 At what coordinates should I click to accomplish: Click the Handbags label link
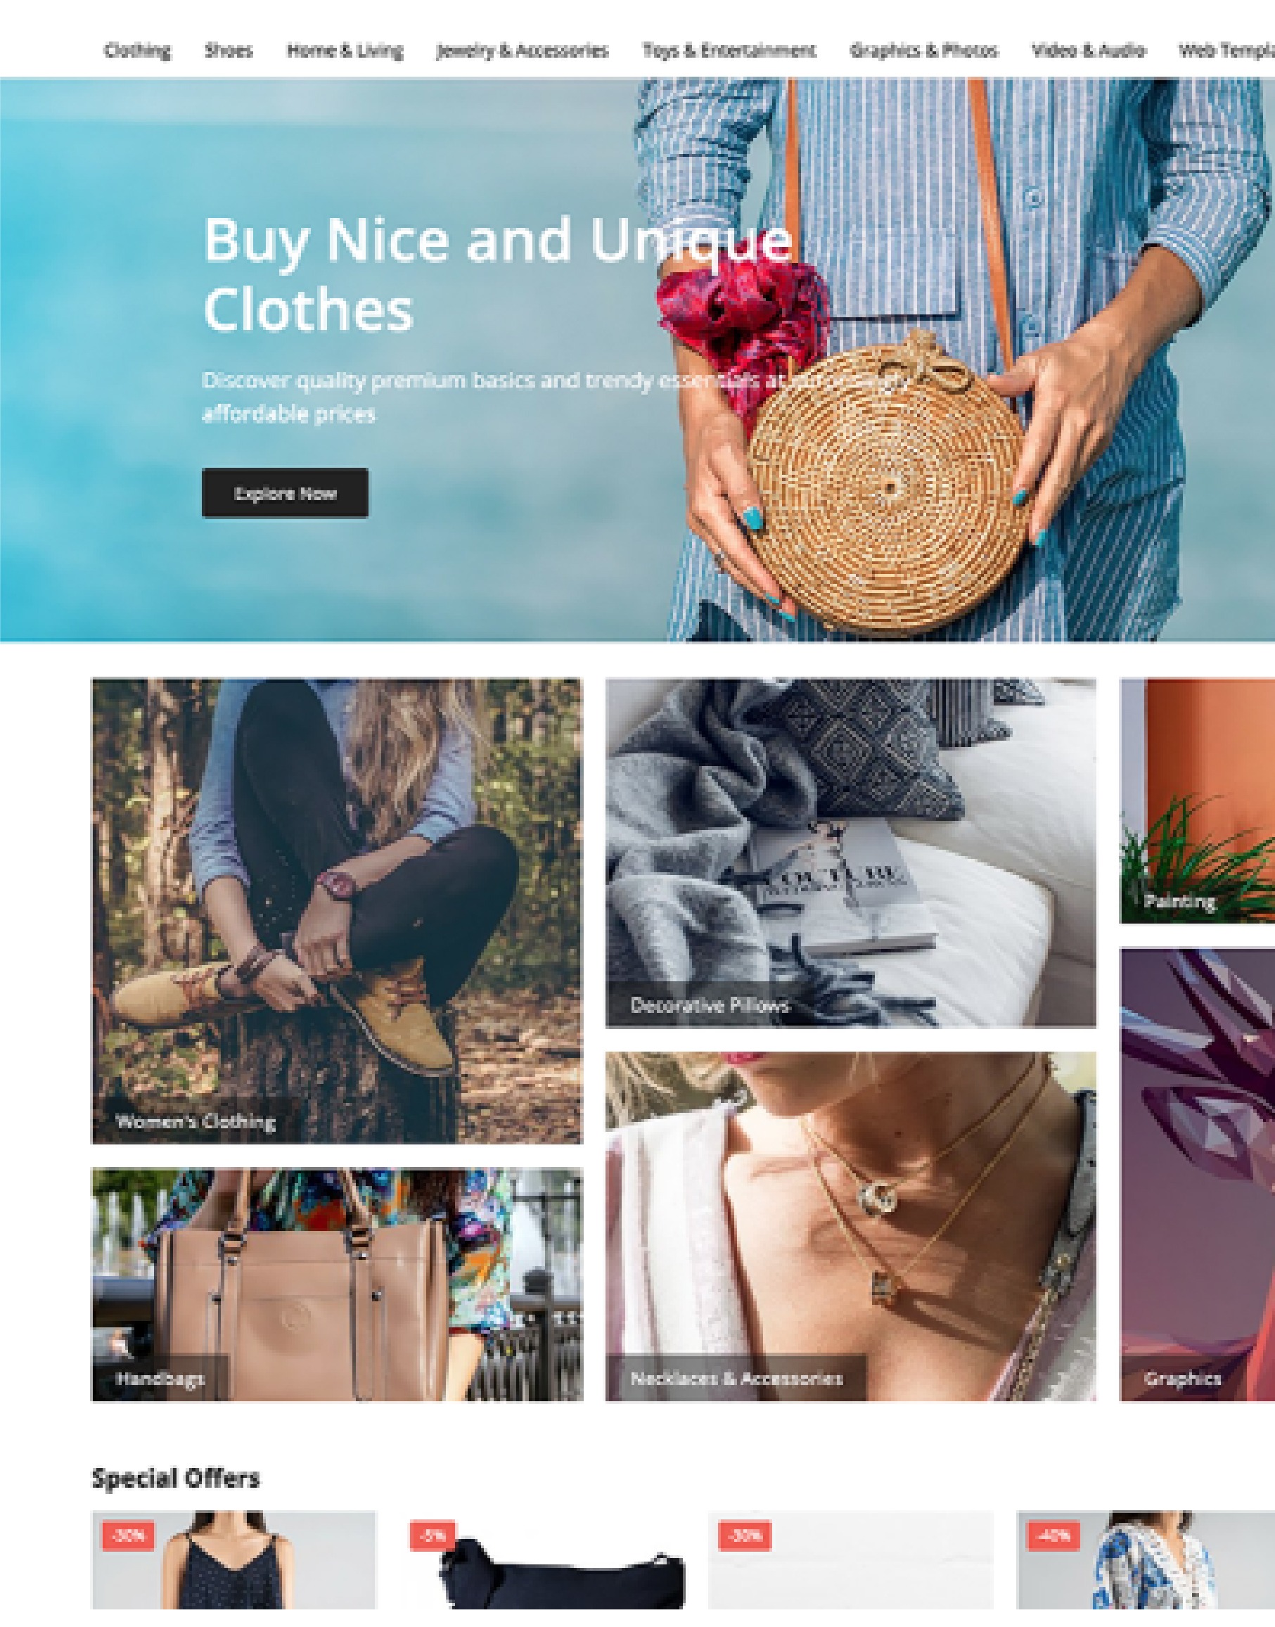(x=160, y=1379)
